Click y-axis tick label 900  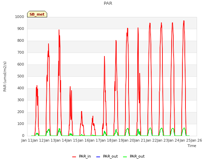pyautogui.click(x=21, y=29)
